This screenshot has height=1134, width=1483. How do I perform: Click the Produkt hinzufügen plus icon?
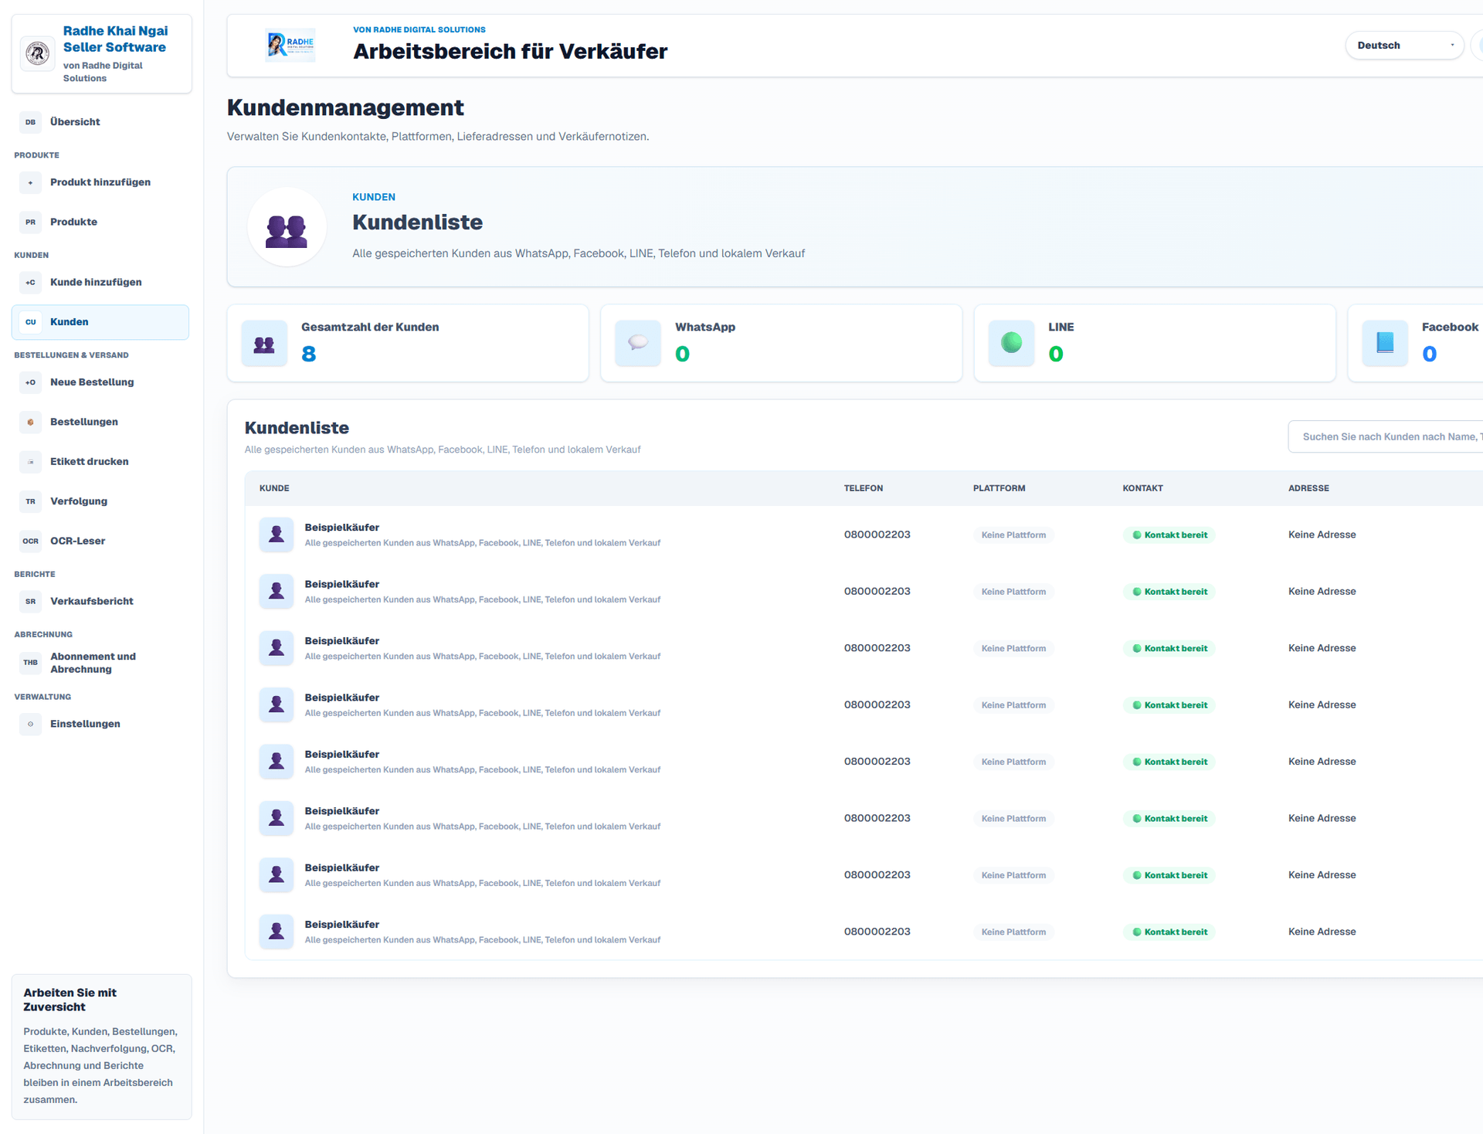coord(30,183)
